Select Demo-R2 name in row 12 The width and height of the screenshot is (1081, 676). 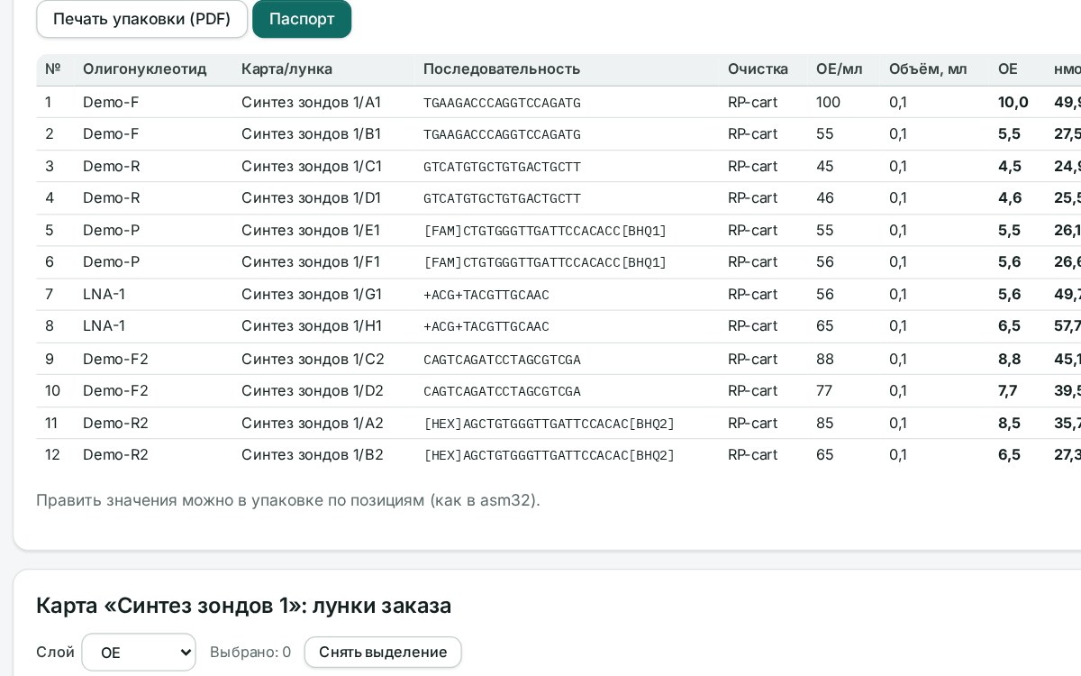pyautogui.click(x=115, y=454)
